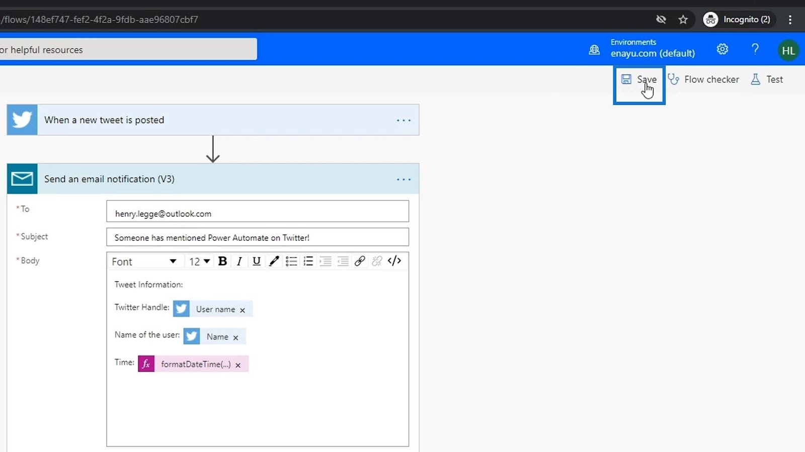
Task: Click the remove link icon
Action: coord(377,261)
